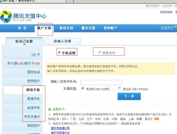Open the 服务开通 navigation tab
Screen dimensions: 177x134
click(88, 28)
